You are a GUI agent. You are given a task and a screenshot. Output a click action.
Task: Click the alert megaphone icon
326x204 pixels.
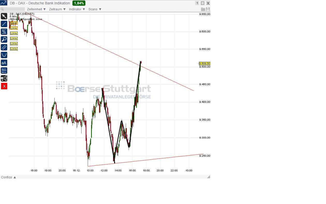point(4,78)
